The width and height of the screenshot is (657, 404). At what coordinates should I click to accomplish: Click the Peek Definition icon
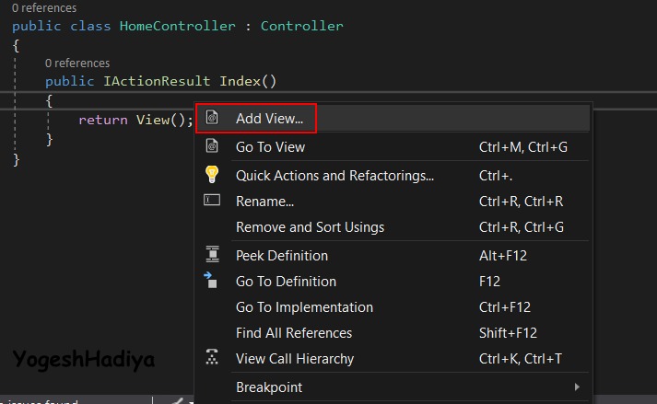(x=212, y=255)
